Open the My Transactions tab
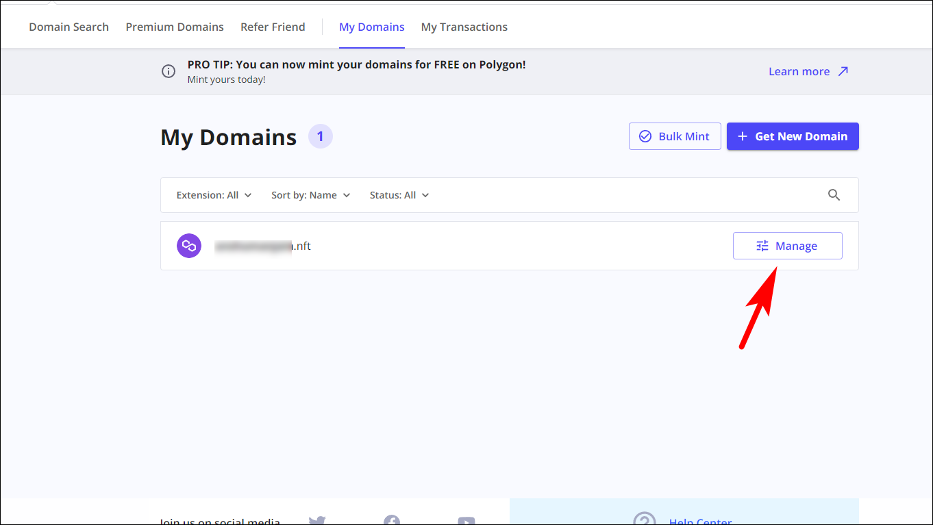933x525 pixels. coord(464,27)
